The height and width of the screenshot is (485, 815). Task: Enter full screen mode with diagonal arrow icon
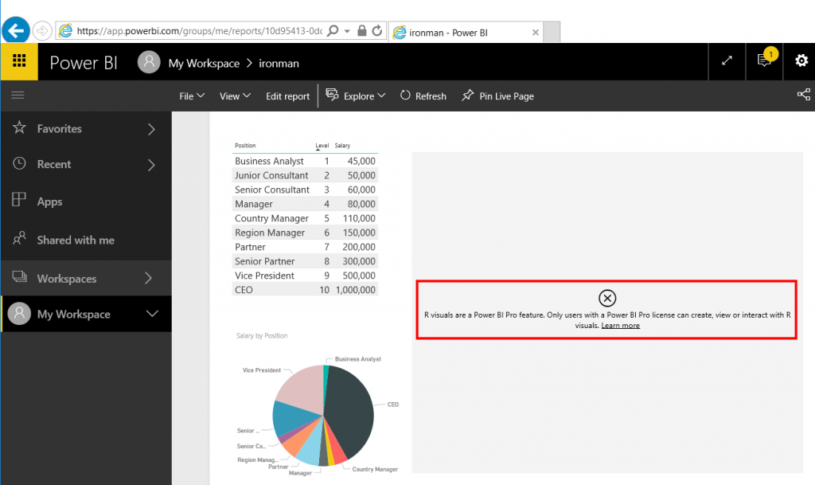pos(727,61)
